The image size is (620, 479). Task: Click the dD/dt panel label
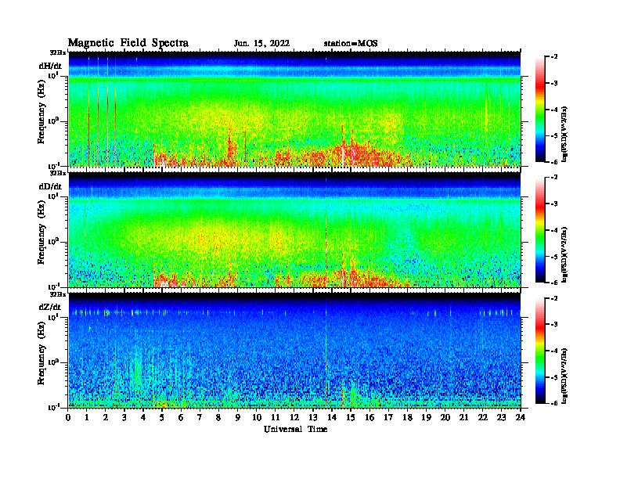pos(50,186)
